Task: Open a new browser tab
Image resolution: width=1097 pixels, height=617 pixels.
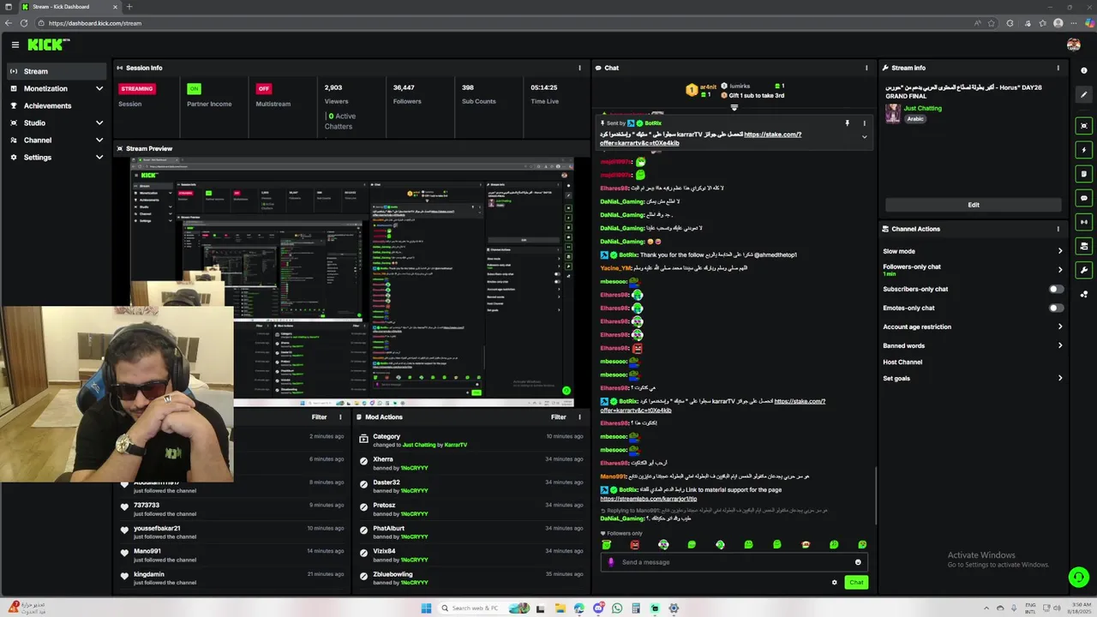Action: click(x=129, y=7)
